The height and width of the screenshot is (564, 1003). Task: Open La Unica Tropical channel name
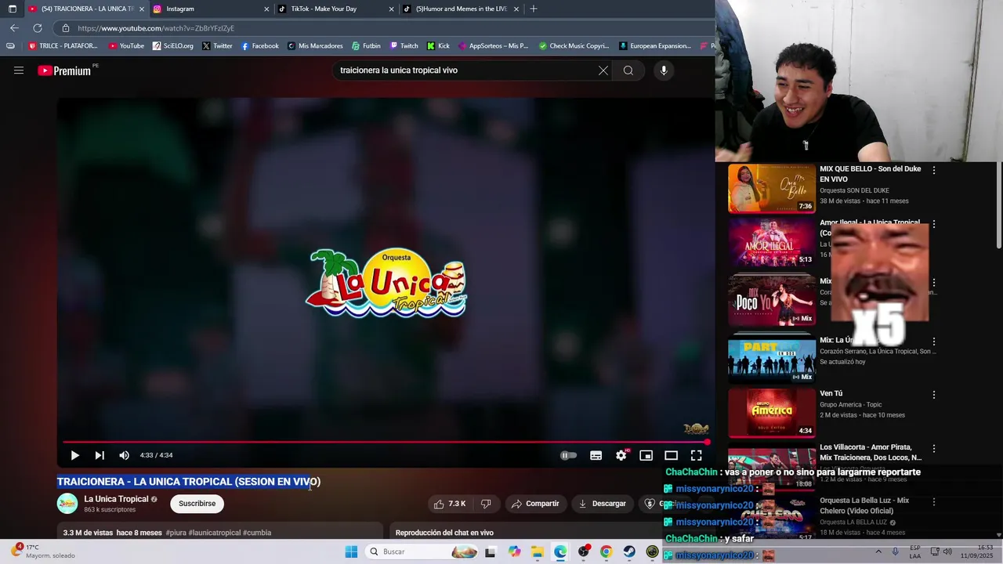pyautogui.click(x=116, y=499)
